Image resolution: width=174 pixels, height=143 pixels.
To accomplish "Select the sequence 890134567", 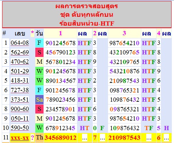I will point(61,81).
